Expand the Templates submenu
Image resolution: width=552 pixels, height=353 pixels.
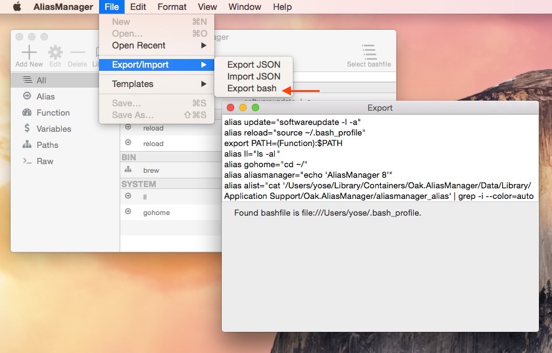156,84
